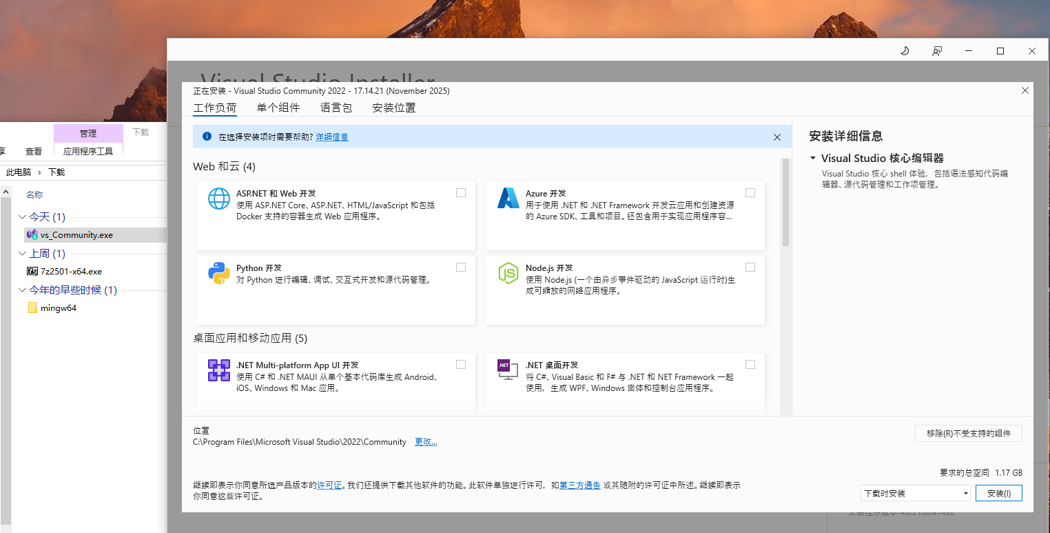Check the Node.js development workload

[x=750, y=267]
